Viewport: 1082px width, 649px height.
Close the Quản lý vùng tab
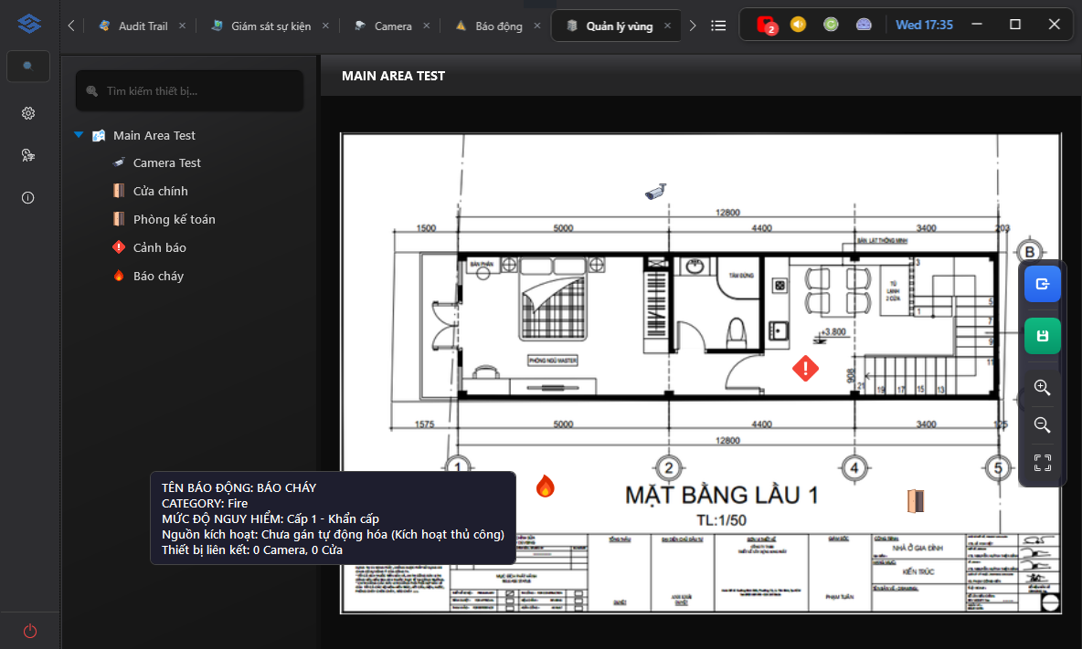pyautogui.click(x=667, y=26)
